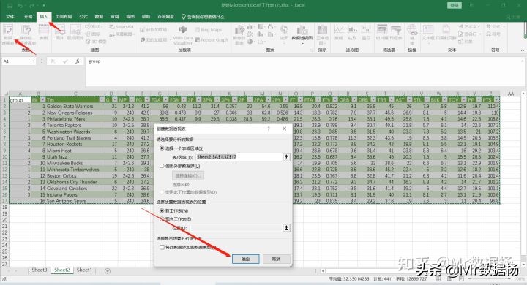
Task: Click the collapse-dialog arrow beside Table/Range field
Action: [x=286, y=157]
